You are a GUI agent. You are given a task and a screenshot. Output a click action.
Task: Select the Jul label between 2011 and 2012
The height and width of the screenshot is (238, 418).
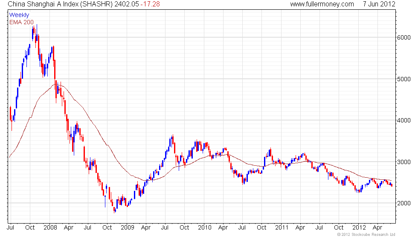click(x=319, y=227)
